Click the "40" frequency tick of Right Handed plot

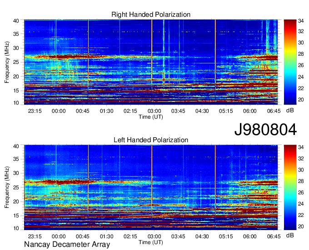tap(16, 21)
